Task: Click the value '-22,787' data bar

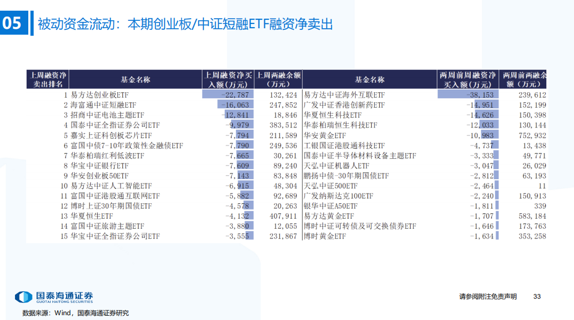Action: pos(227,94)
